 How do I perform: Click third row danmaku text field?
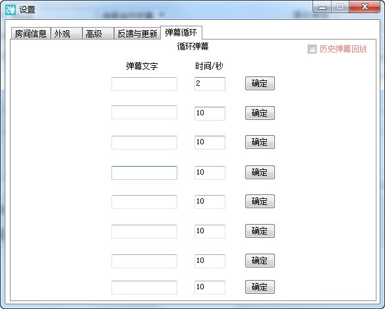coord(144,142)
